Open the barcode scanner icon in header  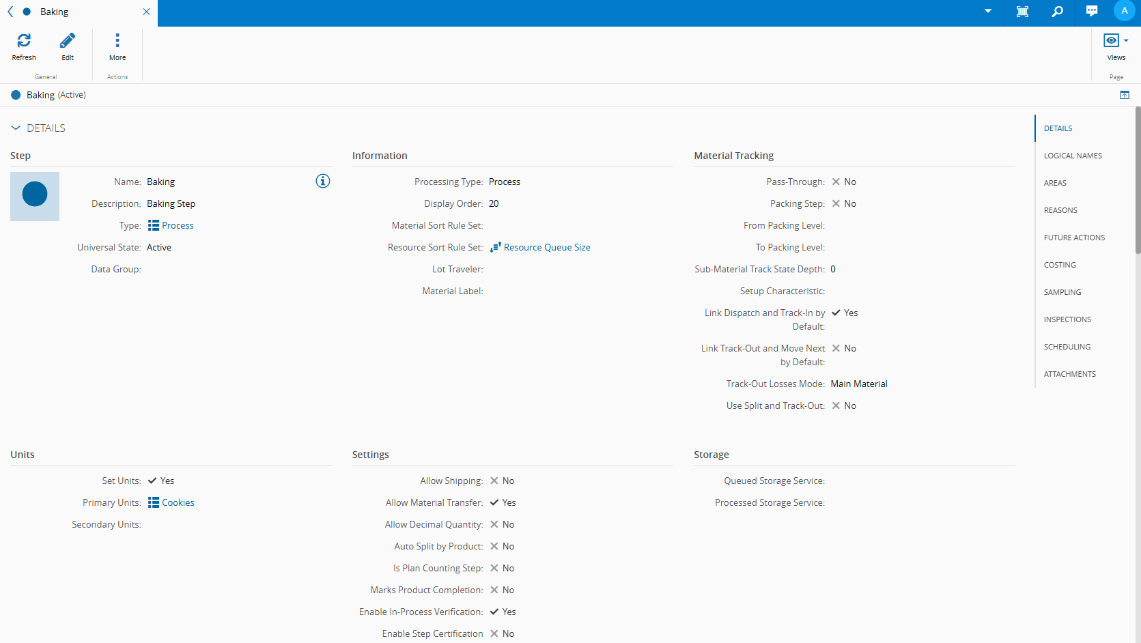(x=1022, y=12)
